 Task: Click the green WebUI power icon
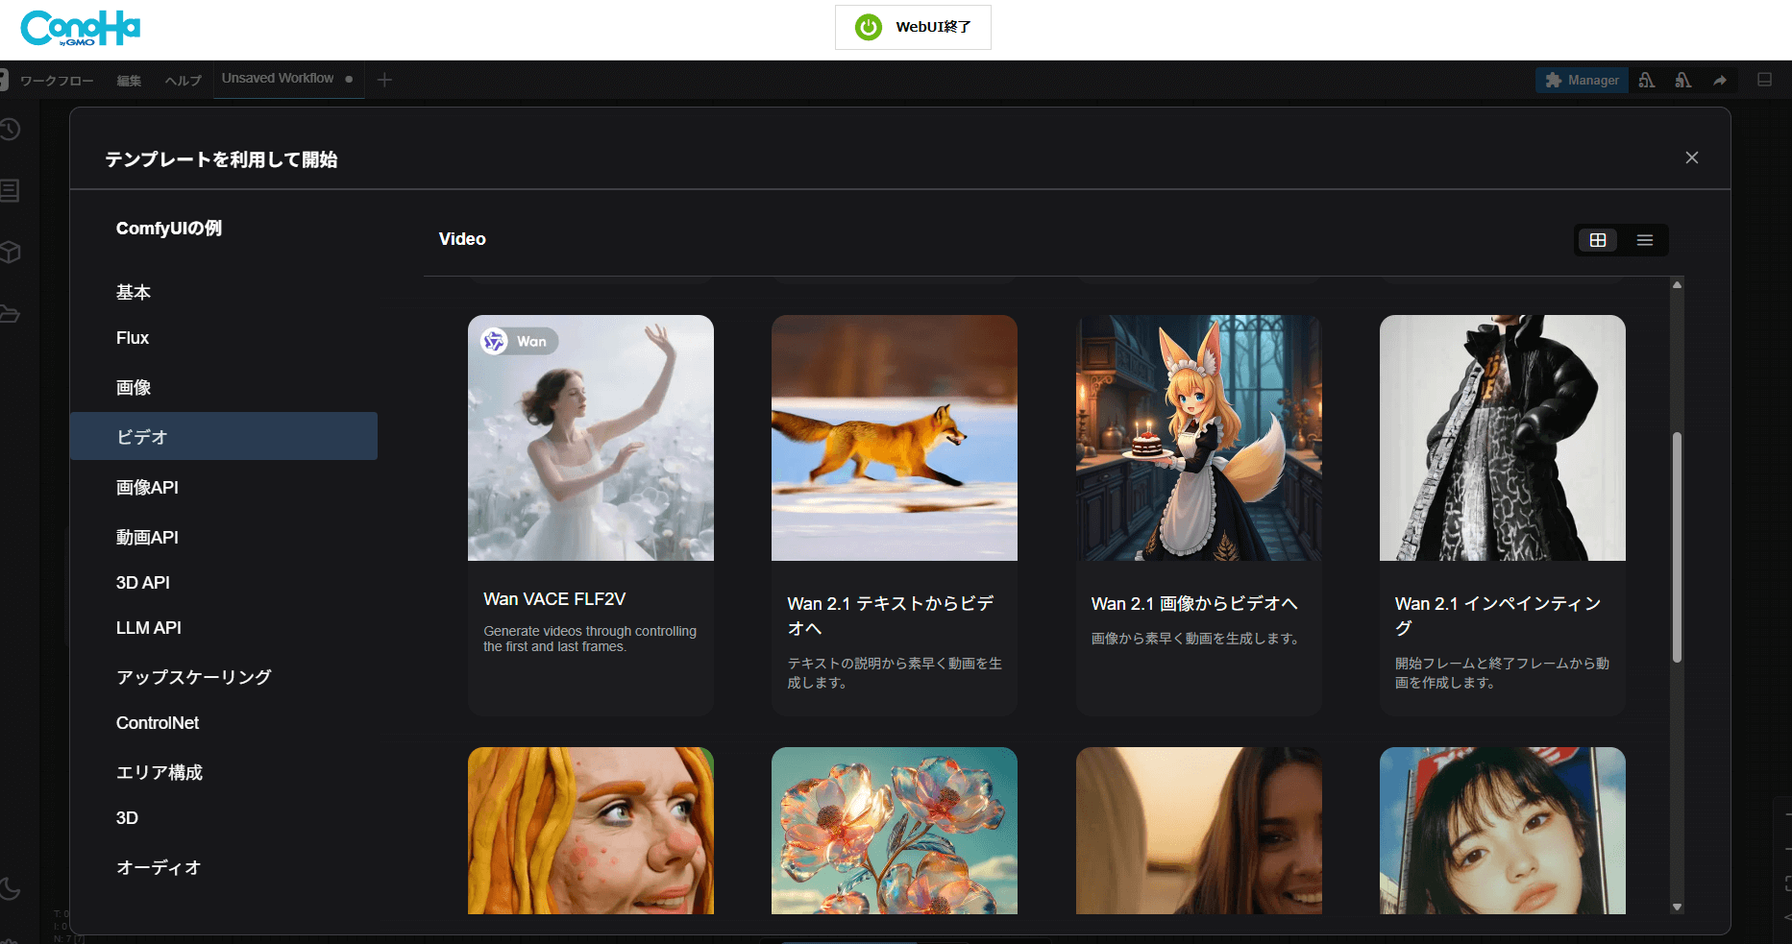pos(868,27)
